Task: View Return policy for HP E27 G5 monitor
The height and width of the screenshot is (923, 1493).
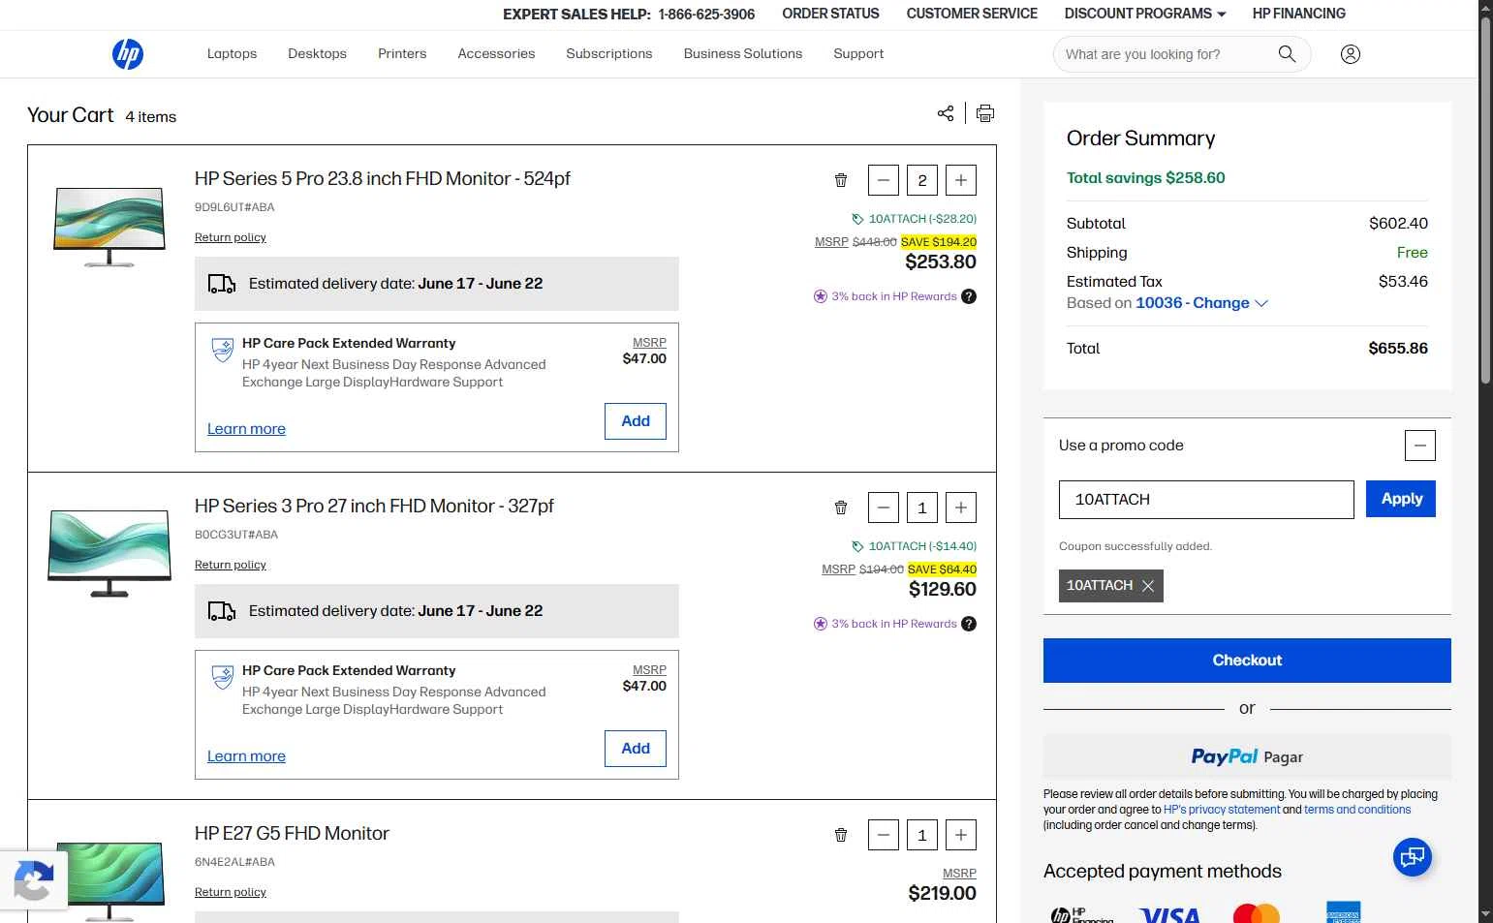Action: [x=231, y=892]
